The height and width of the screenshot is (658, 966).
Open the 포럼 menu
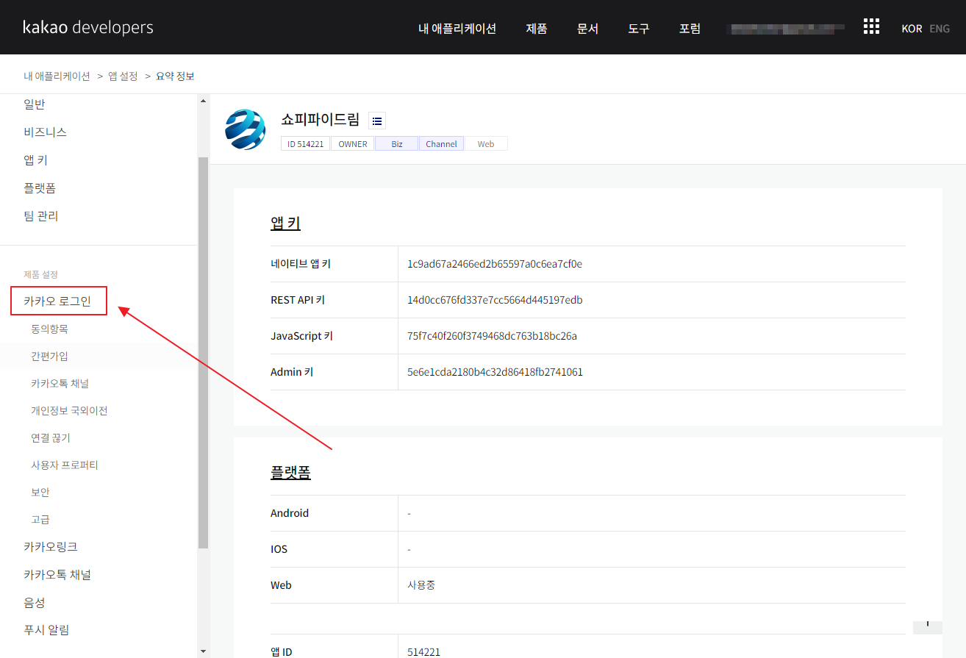click(x=690, y=29)
